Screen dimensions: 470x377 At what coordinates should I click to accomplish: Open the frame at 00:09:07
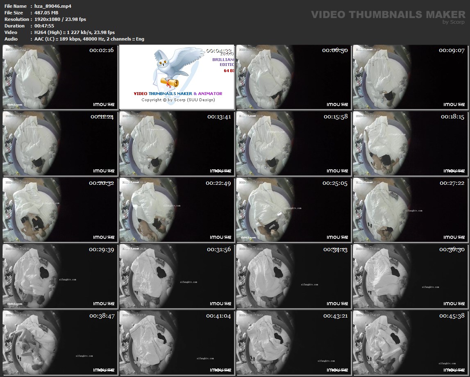pyautogui.click(x=410, y=77)
